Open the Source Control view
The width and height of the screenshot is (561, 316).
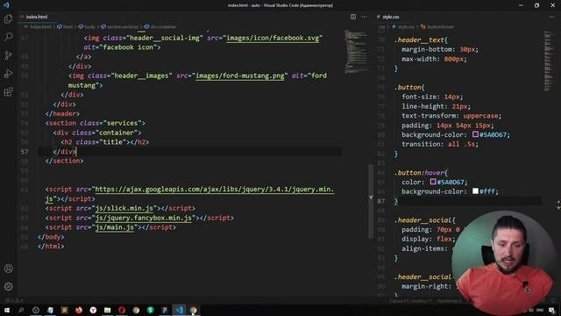[x=8, y=55]
